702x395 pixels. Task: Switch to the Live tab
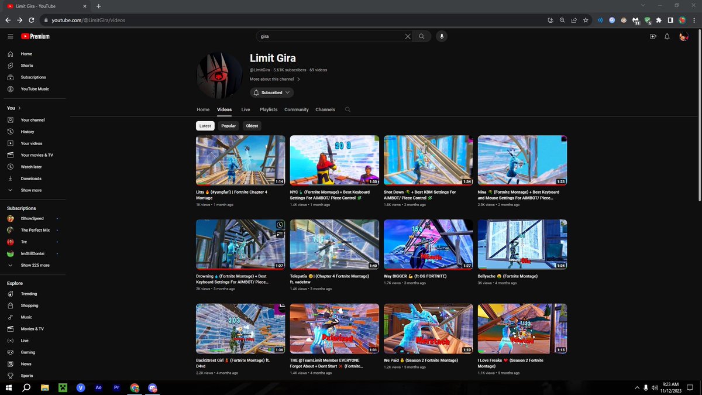(246, 109)
